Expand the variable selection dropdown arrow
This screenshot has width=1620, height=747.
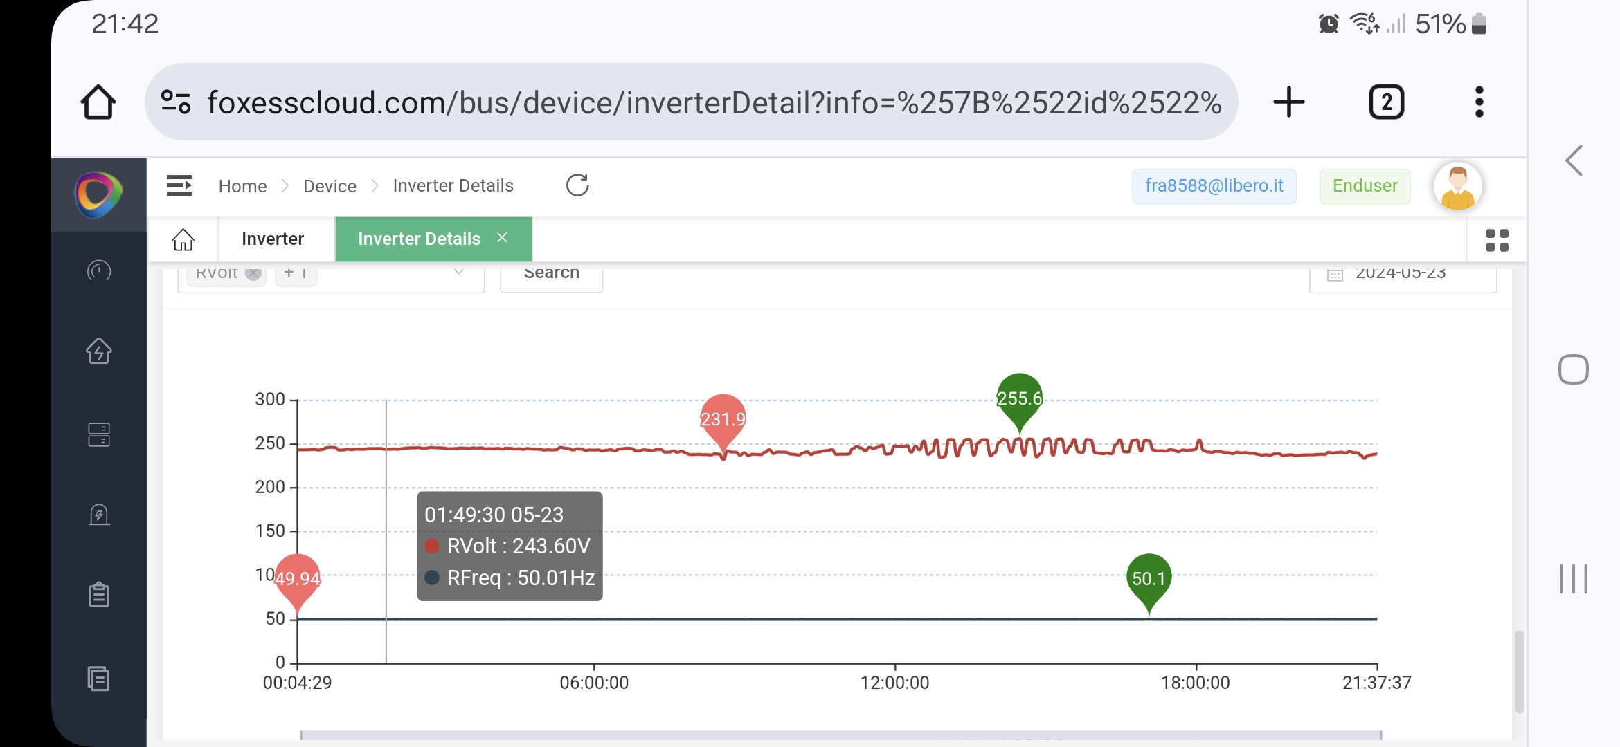(x=458, y=273)
